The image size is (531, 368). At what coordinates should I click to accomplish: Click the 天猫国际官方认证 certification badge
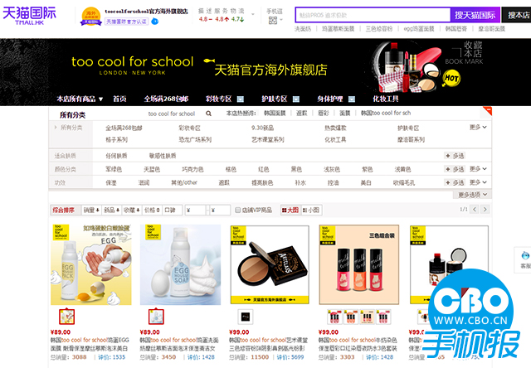126,22
